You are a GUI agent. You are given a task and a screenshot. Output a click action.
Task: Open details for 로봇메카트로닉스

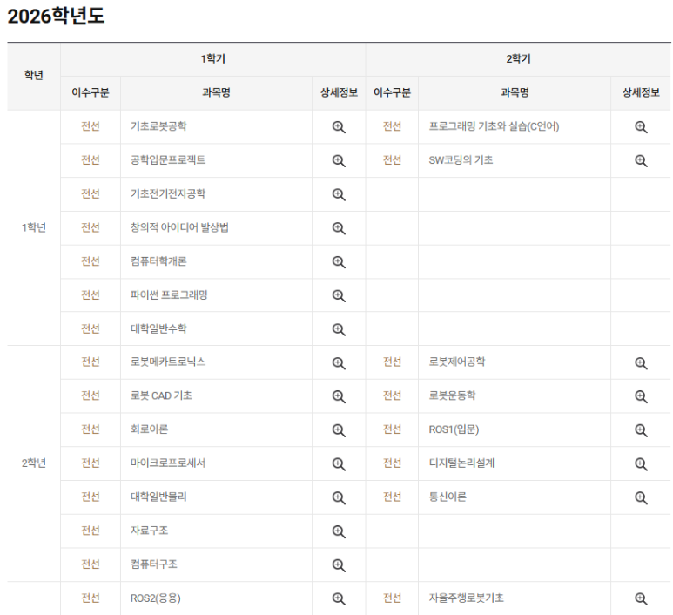pos(339,363)
